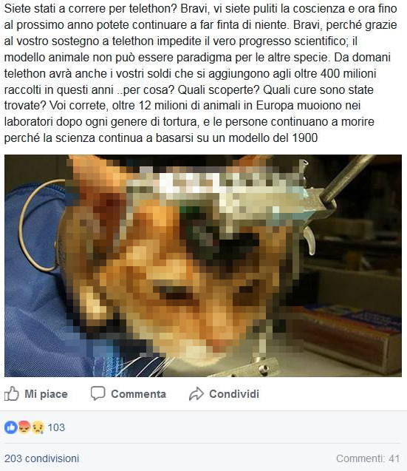
Task: Click the Commenta button label
Action: pyautogui.click(x=138, y=394)
